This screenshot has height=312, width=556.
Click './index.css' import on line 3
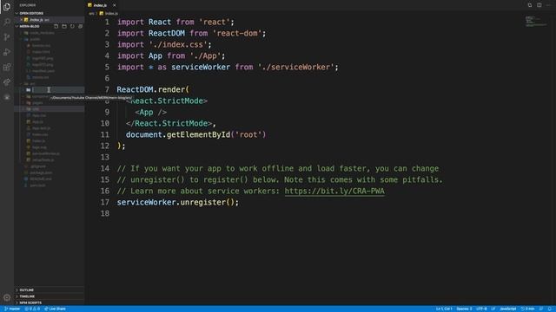point(178,44)
